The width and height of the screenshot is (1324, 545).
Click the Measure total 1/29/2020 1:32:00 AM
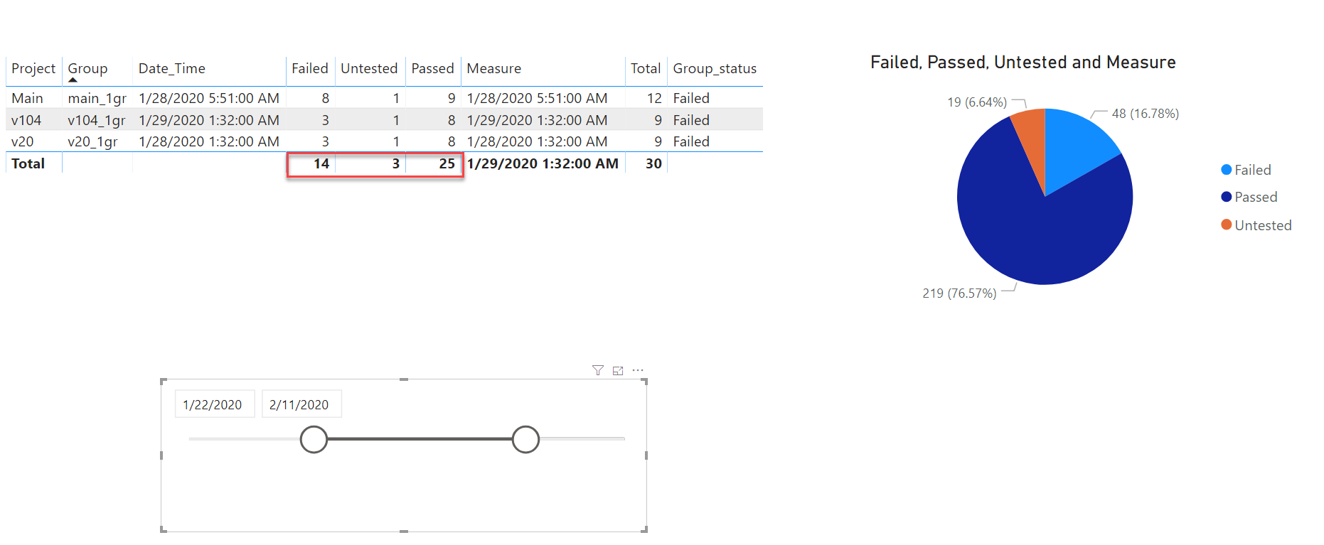[543, 163]
